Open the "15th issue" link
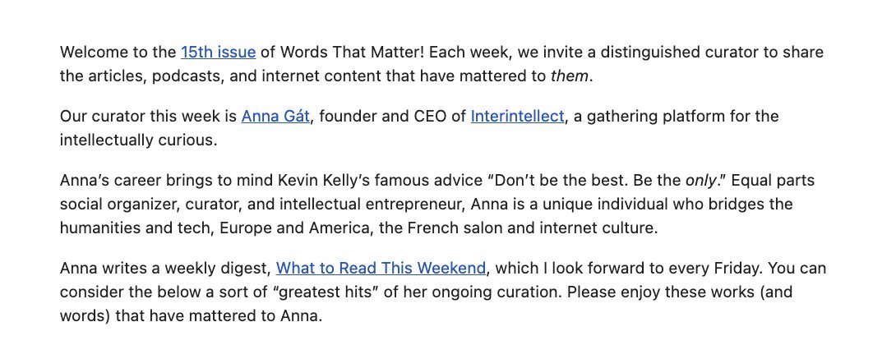Viewport: 896px width, 345px height. tap(218, 53)
